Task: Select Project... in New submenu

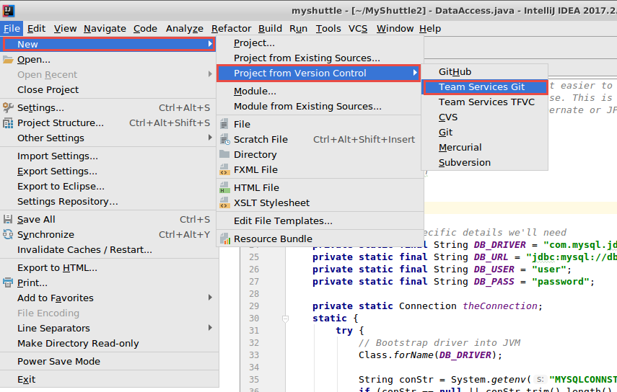Action: click(x=320, y=43)
